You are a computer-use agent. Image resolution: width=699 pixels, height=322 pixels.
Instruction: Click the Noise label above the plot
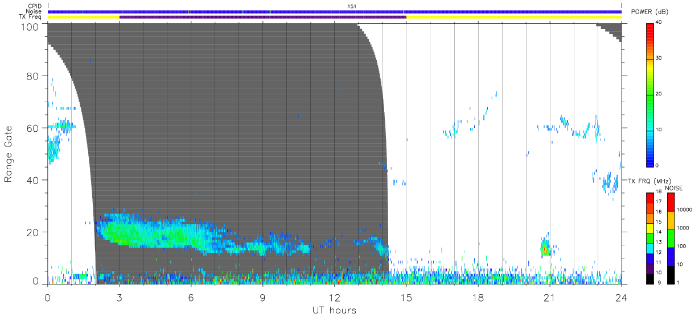34,11
